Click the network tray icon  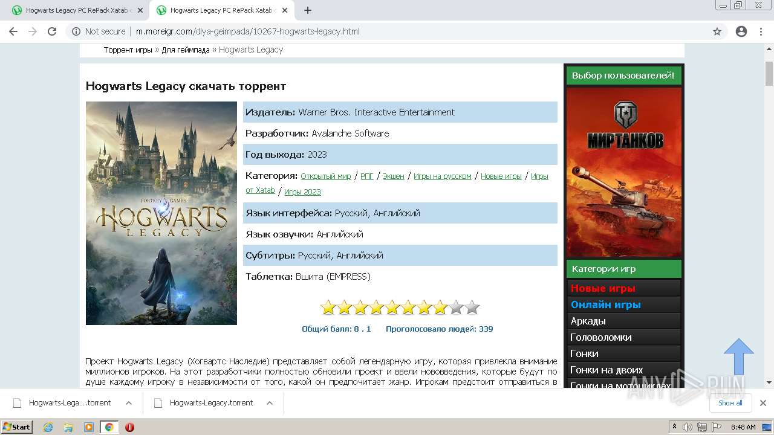tap(702, 427)
